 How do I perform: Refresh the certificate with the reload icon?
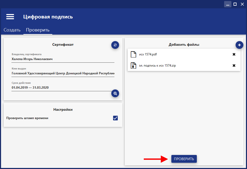pos(115,45)
